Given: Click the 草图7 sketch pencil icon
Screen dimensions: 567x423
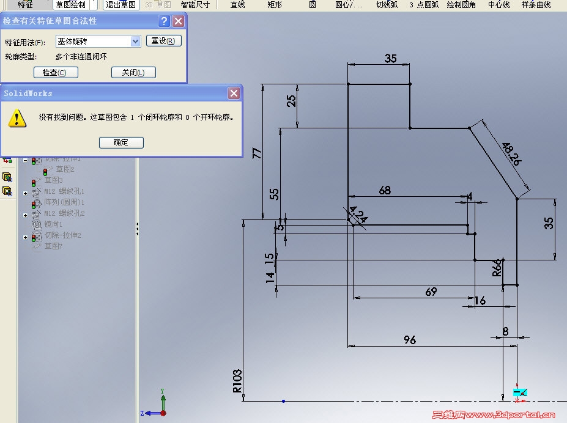Looking at the screenshot, I should pyautogui.click(x=37, y=246).
